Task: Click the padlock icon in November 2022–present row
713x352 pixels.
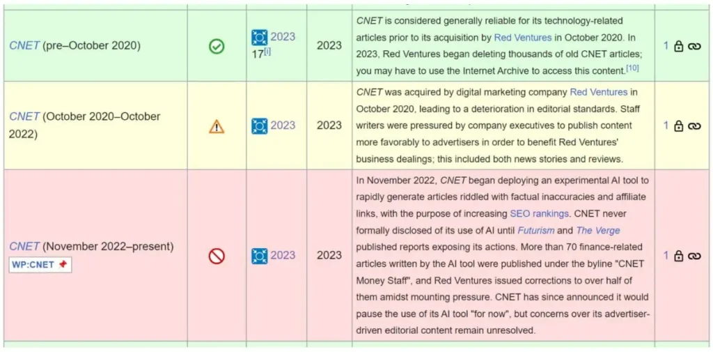Action: (678, 256)
